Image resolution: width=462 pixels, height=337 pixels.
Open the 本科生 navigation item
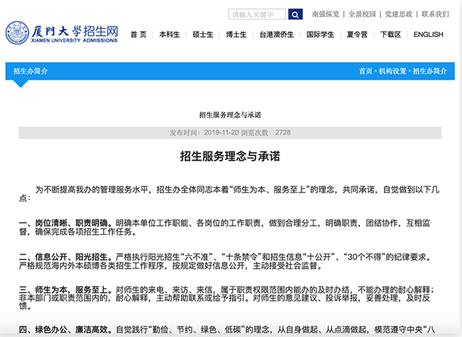[170, 35]
